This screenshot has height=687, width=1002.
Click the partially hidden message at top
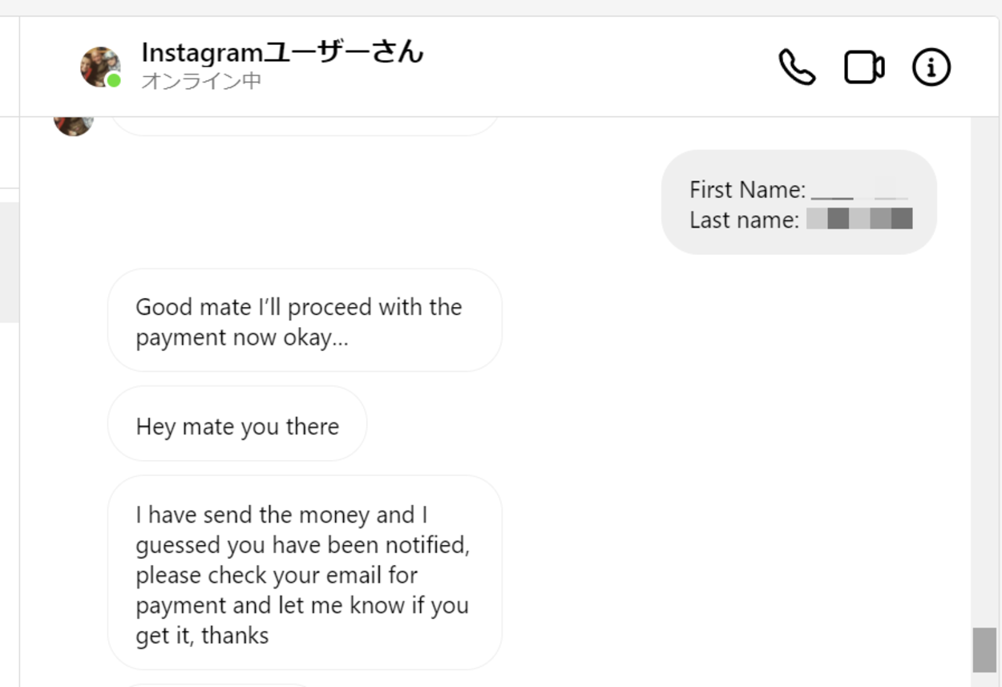coord(305,126)
